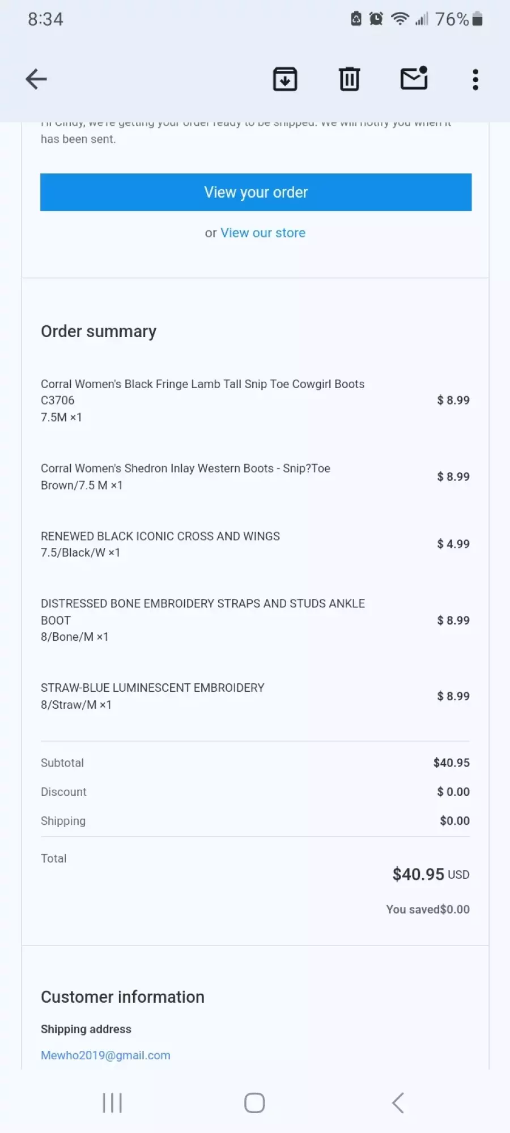Viewport: 510px width, 1133px height.
Task: Tap the alarm clock status icon
Action: click(x=376, y=19)
